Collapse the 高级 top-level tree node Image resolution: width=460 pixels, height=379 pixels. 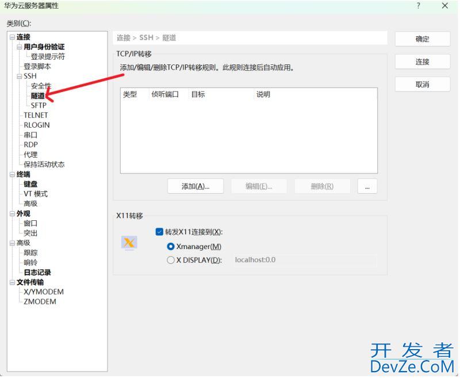[12, 243]
